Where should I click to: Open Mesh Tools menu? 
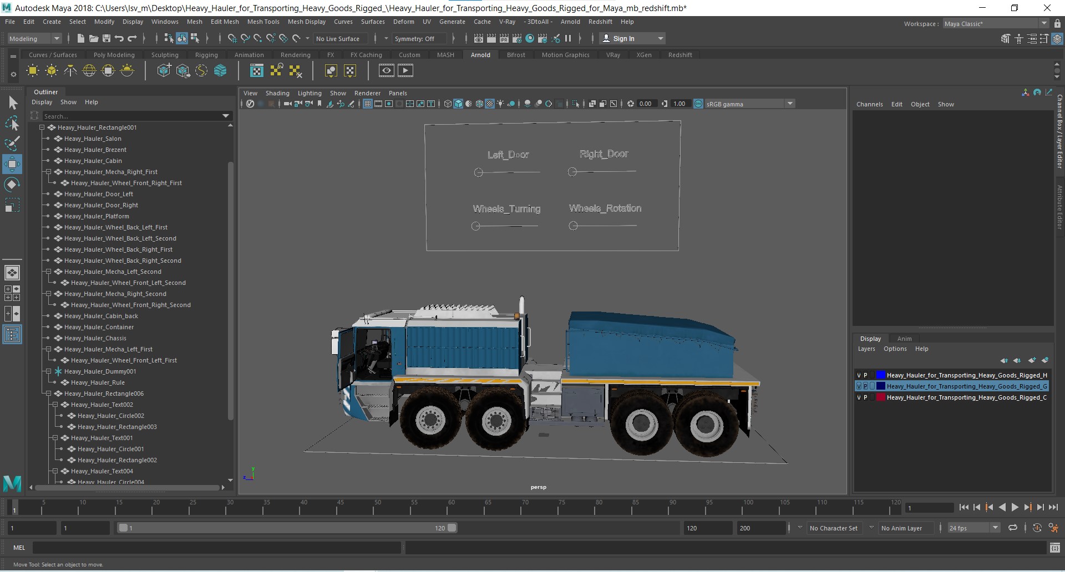coord(263,22)
